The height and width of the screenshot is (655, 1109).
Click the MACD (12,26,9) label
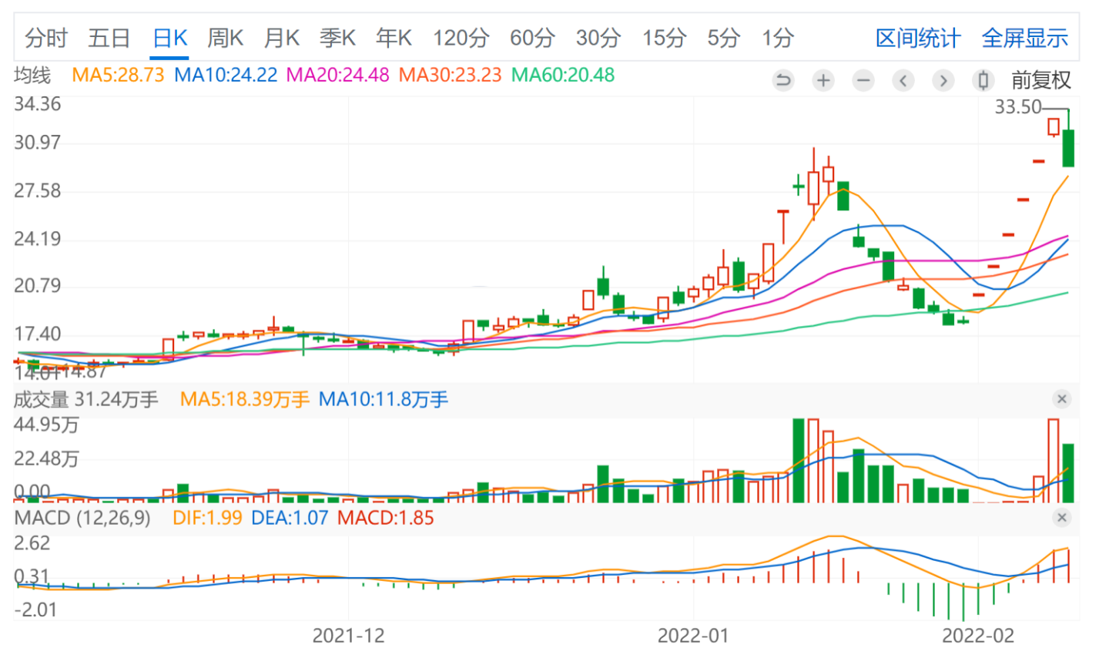[x=82, y=518]
